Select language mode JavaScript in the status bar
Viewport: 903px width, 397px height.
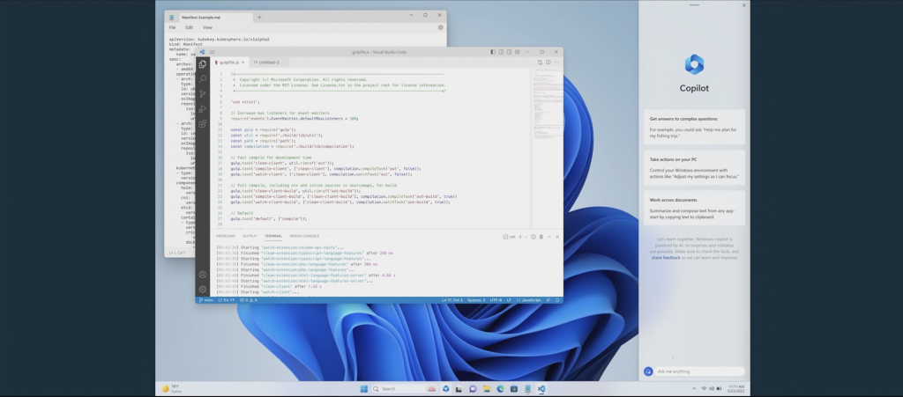click(x=529, y=300)
